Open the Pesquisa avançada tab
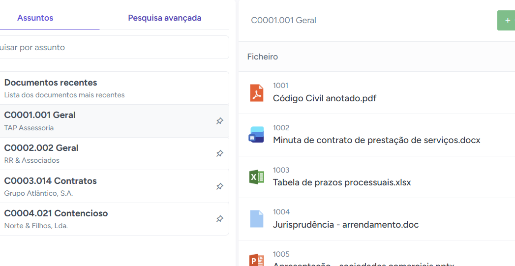The image size is (515, 266). point(165,18)
